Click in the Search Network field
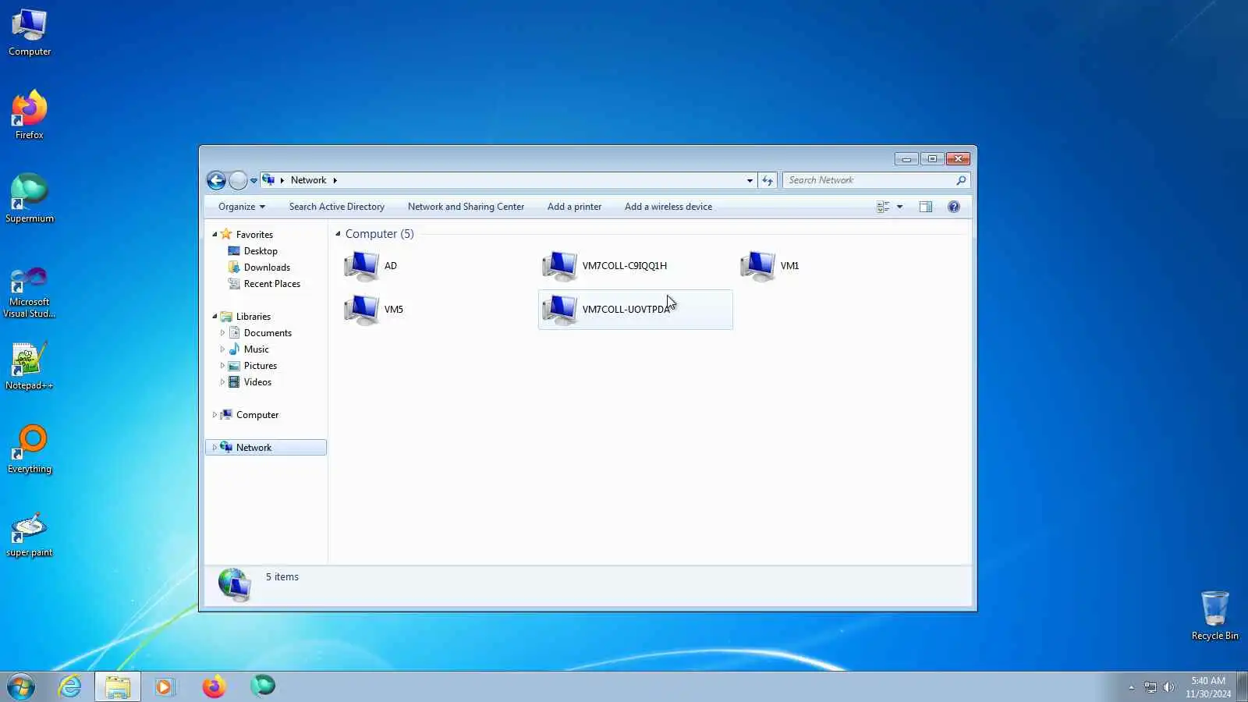Viewport: 1248px width, 702px height. coord(869,180)
